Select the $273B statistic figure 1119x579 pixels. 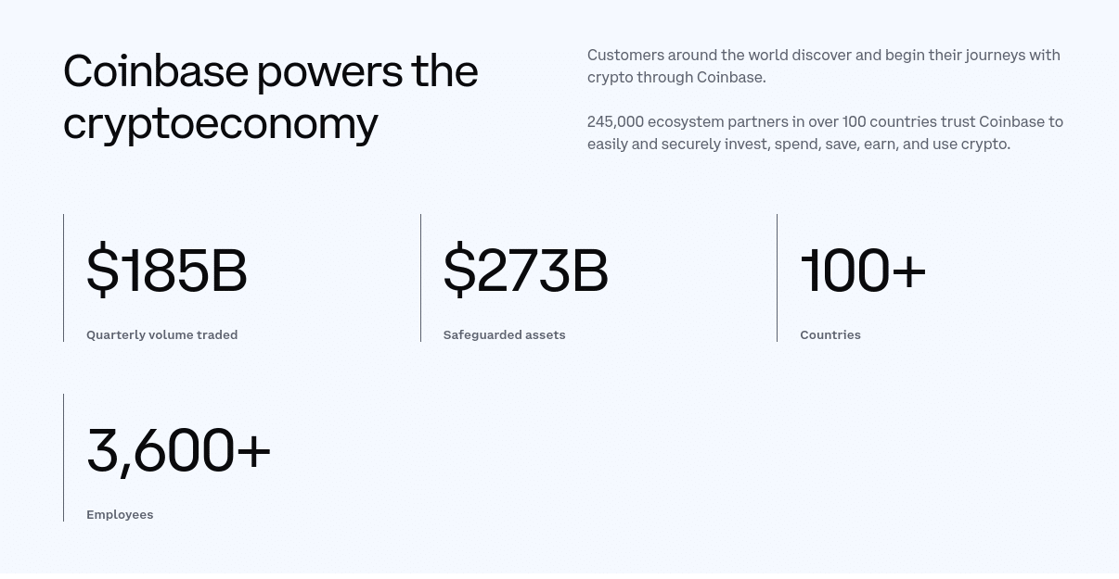[525, 271]
